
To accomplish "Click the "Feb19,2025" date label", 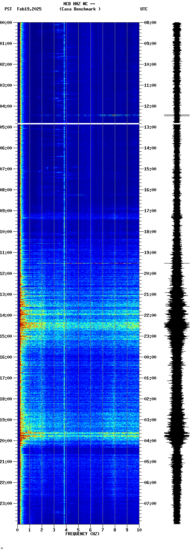I will coord(29,9).
